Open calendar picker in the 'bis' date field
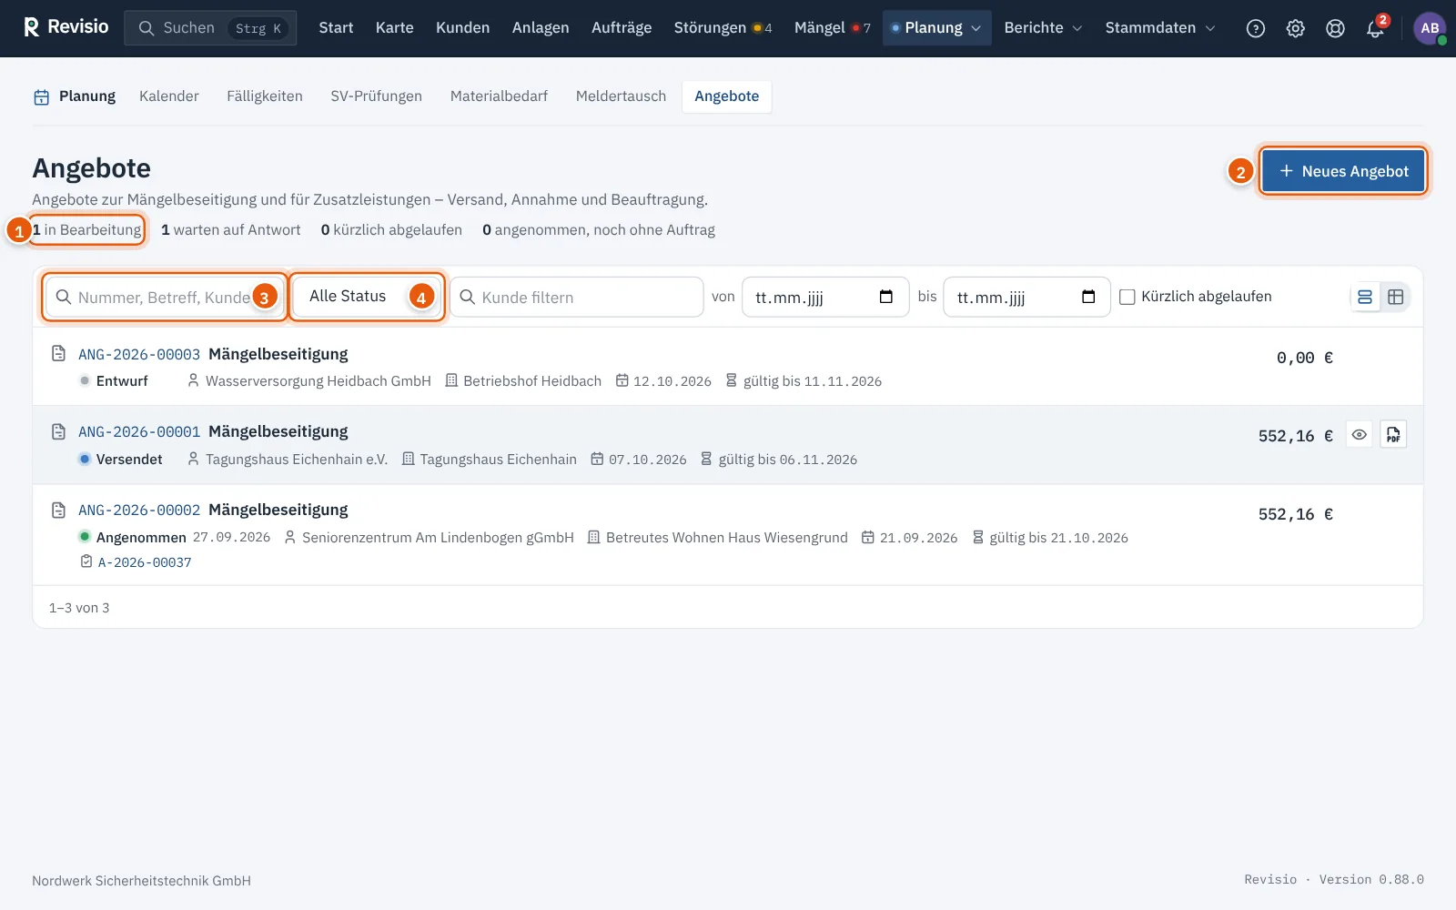1456x910 pixels. (1088, 297)
